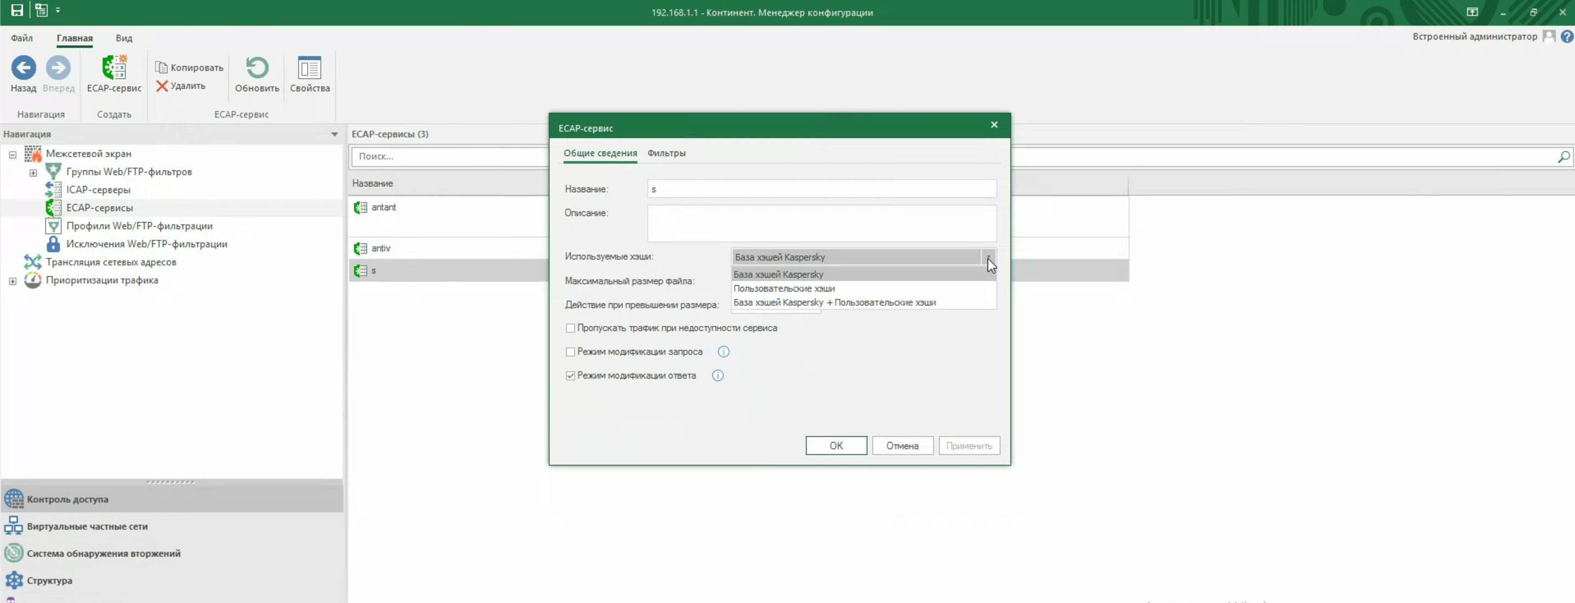Expand Группы Web/FTP-фильтров tree node
This screenshot has height=603, width=1575.
pos(33,173)
